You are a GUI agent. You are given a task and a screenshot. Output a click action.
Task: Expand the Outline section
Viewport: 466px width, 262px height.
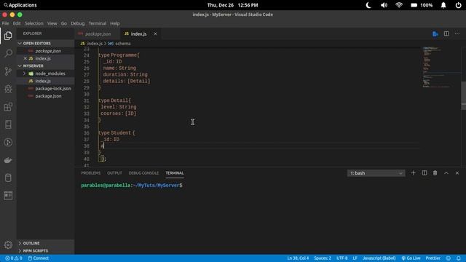[45, 243]
